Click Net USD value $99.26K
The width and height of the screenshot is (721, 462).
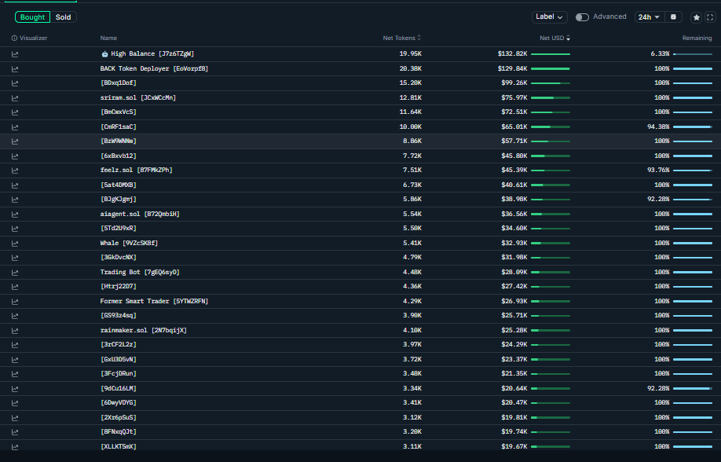click(x=514, y=82)
